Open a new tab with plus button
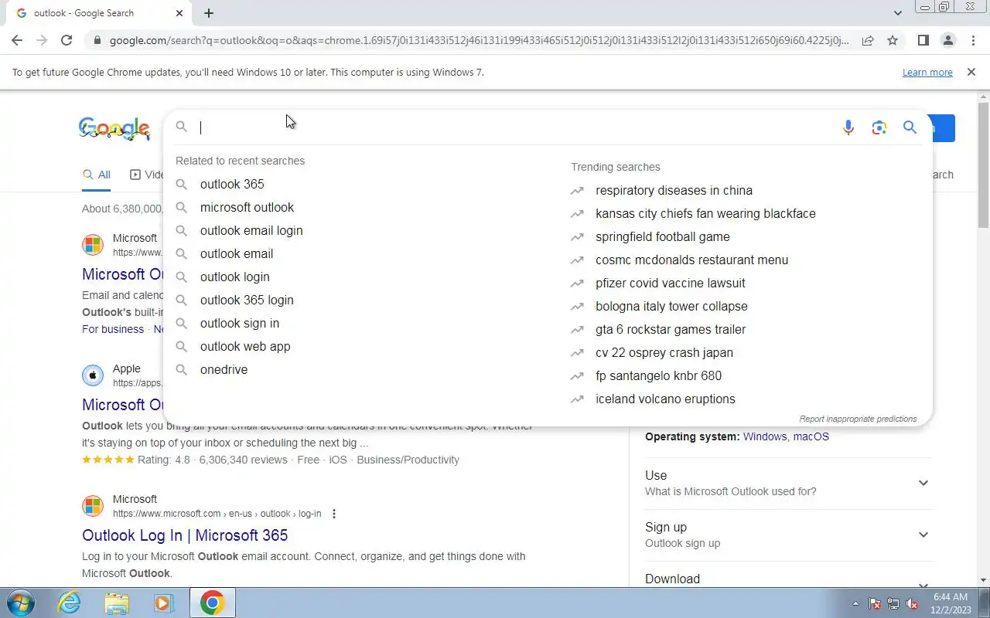The image size is (990, 618). pyautogui.click(x=209, y=13)
